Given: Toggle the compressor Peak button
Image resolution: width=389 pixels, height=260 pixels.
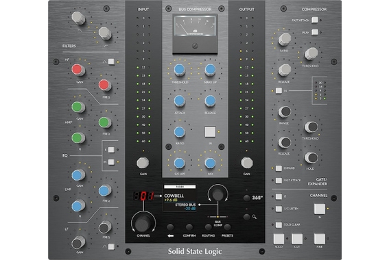Looking at the screenshot, I should (x=315, y=32).
